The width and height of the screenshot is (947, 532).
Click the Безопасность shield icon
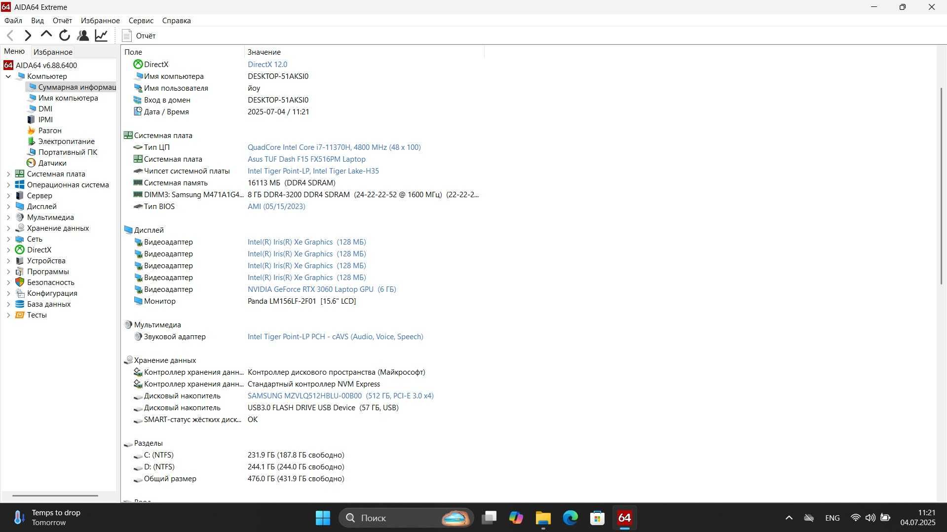click(x=20, y=283)
